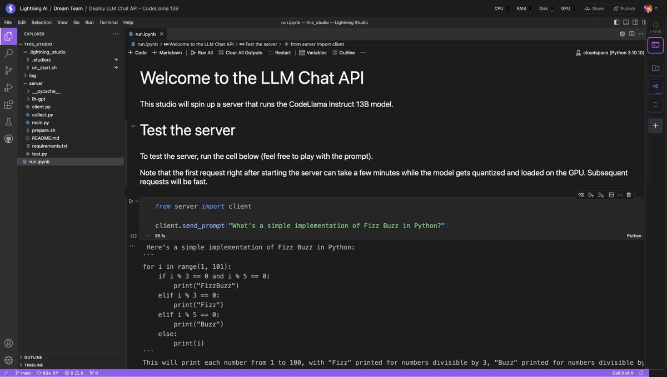667x377 pixels.
Task: Click Restart kernel button
Action: point(279,53)
